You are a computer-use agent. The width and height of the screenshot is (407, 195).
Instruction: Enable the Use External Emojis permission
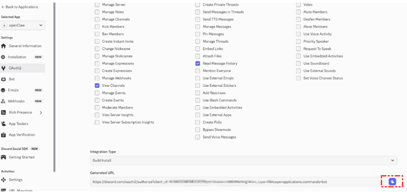198,78
